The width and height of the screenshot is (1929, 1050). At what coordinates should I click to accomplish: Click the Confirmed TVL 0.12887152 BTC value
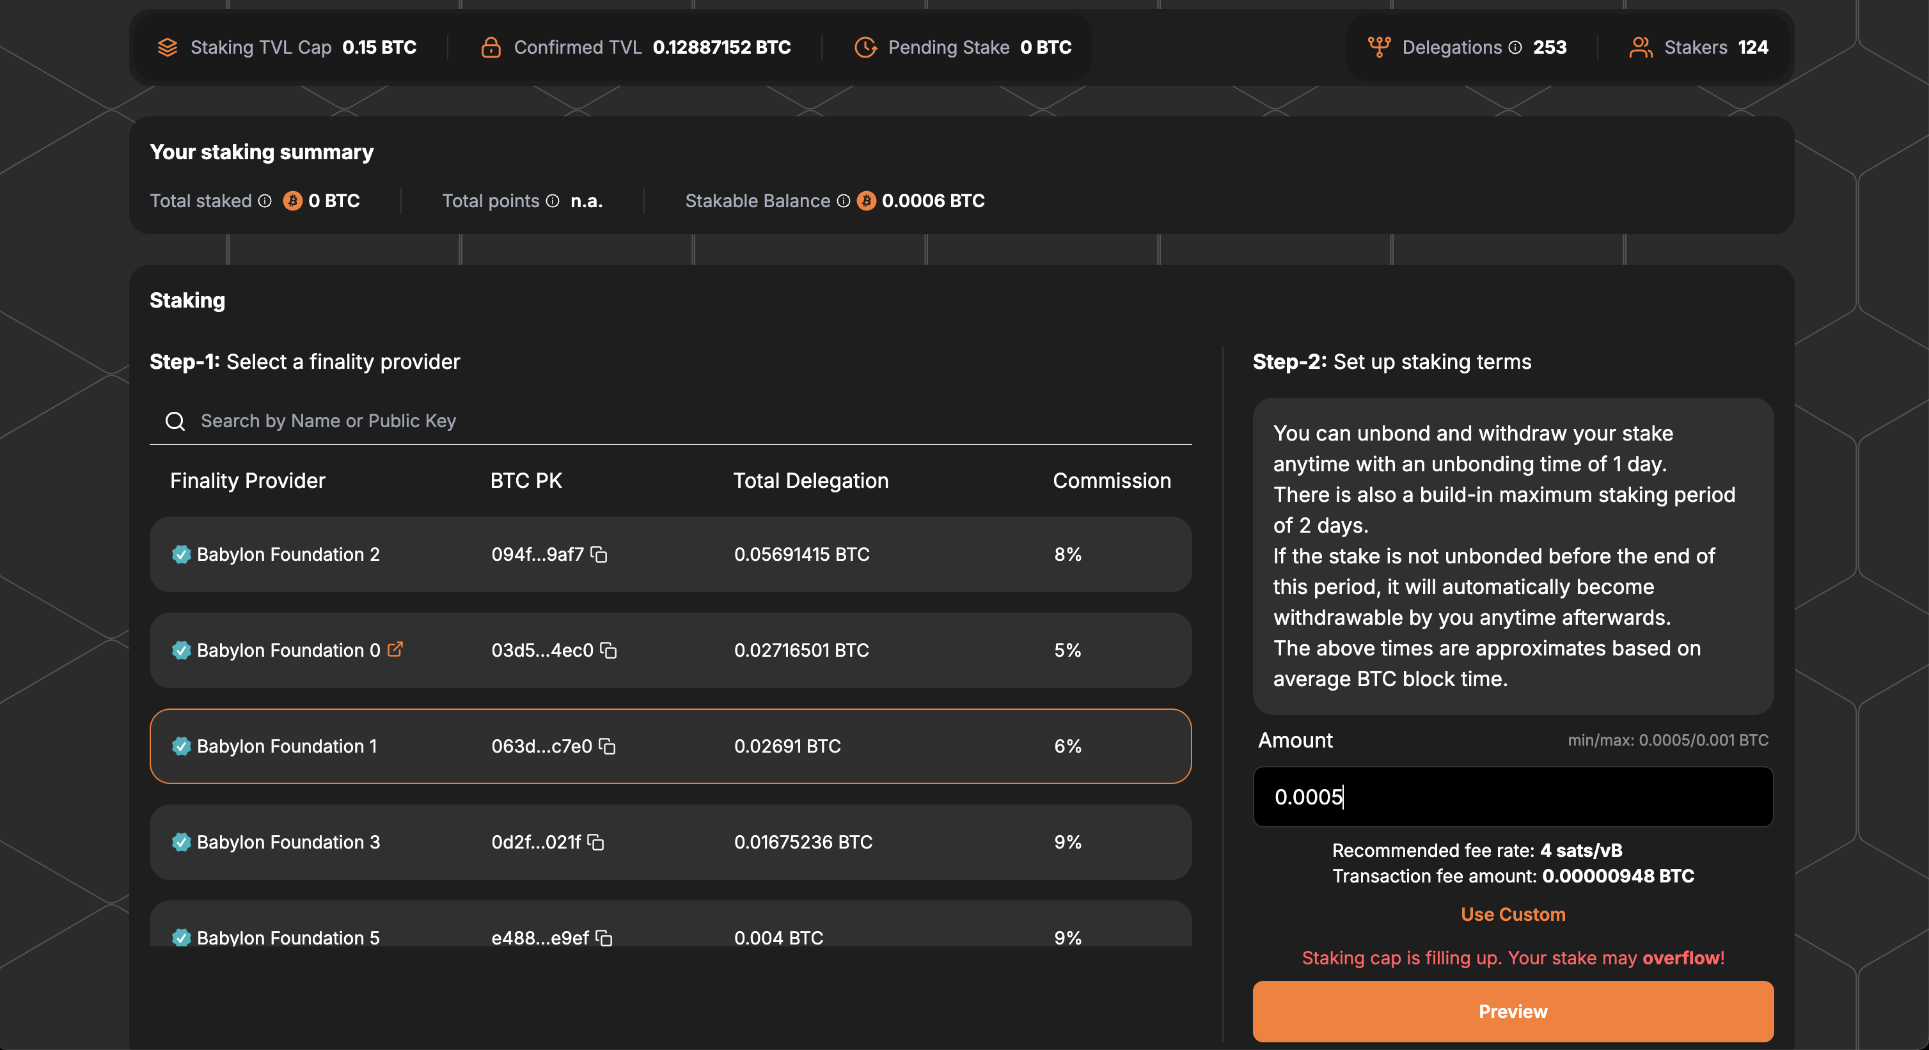point(722,47)
